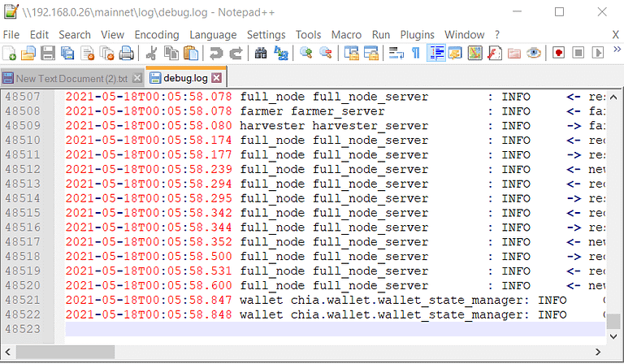The width and height of the screenshot is (624, 364).
Task: Open the Replace dialog icon
Action: 281,53
